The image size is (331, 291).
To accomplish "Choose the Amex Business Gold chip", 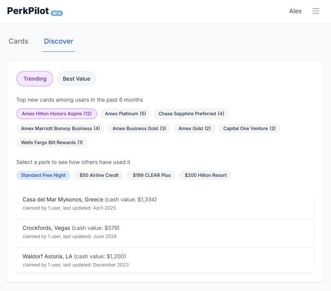I will point(139,129).
